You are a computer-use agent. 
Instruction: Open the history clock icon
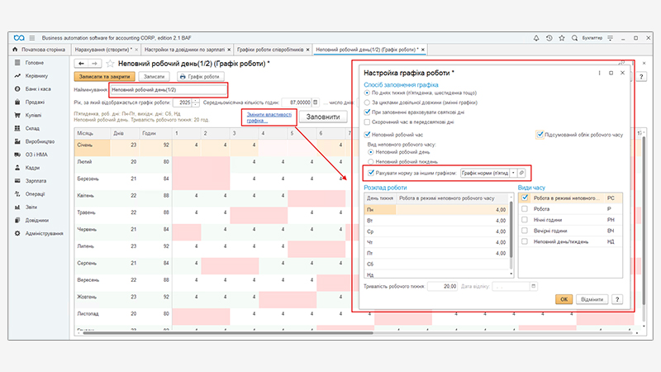(550, 37)
